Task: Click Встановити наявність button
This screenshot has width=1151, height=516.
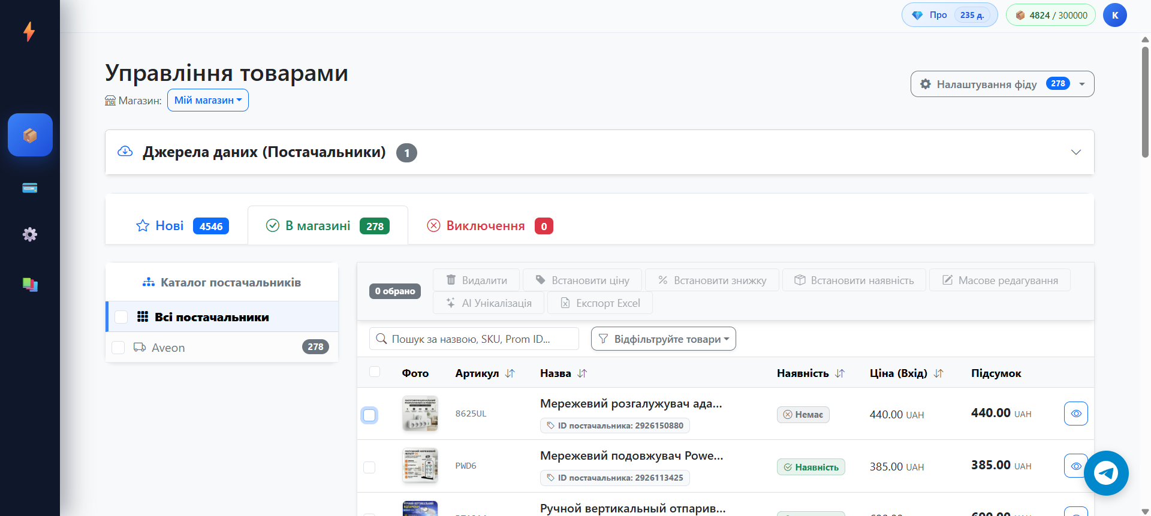Action: [x=854, y=280]
